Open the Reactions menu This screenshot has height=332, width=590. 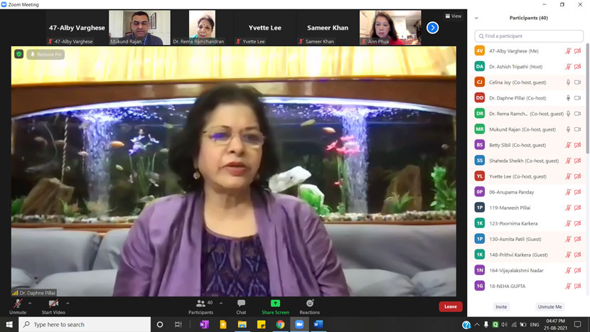coord(310,306)
